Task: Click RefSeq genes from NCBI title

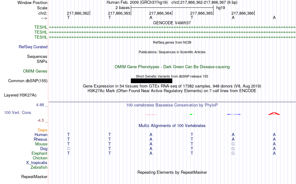Action: [x=172, y=42]
